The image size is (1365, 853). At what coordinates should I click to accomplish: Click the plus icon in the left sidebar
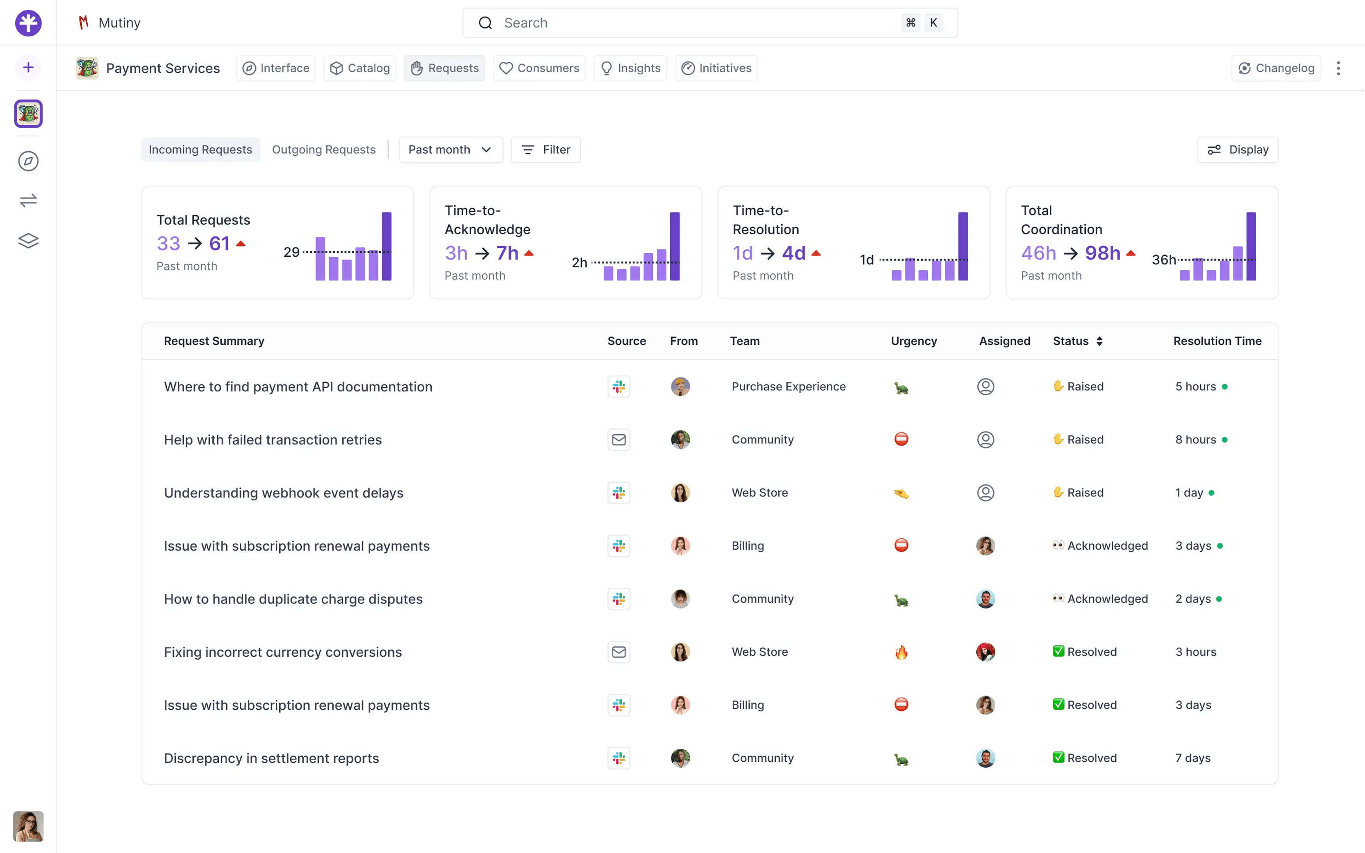coord(28,68)
